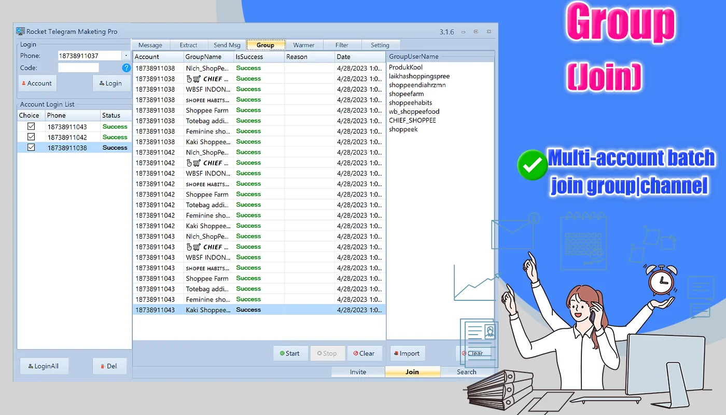
Task: Select laikhashoppingspree in GroupUserName list
Action: (x=420, y=76)
